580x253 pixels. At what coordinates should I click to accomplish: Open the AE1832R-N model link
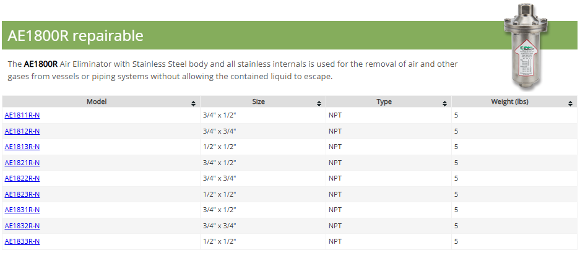point(22,226)
